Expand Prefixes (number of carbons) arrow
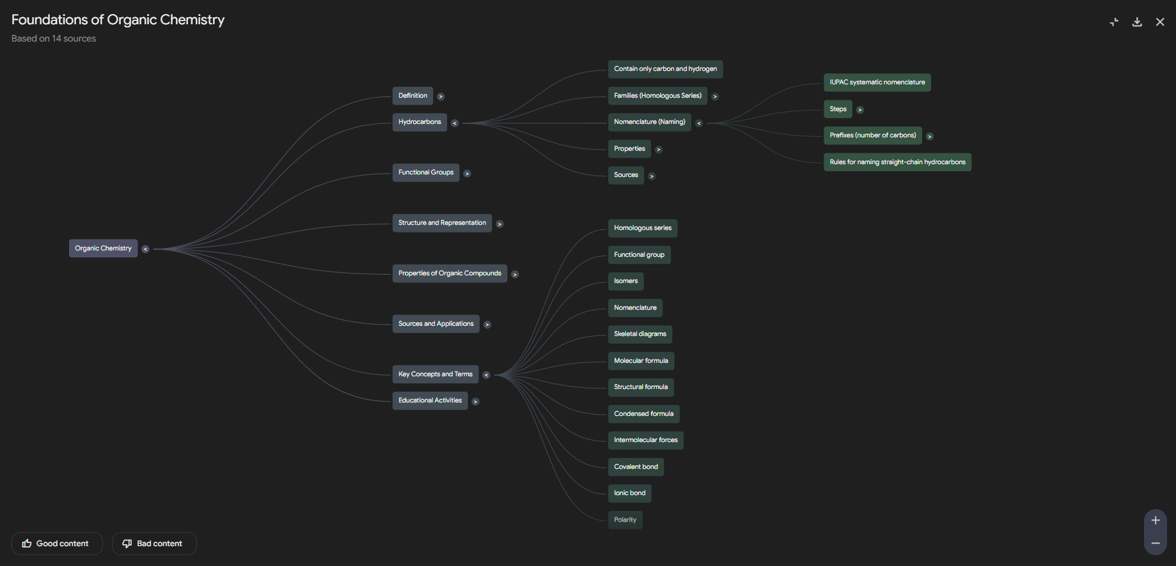 930,136
